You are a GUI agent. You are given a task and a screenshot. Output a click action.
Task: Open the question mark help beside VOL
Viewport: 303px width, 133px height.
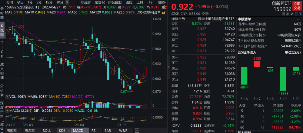(x=7, y=96)
